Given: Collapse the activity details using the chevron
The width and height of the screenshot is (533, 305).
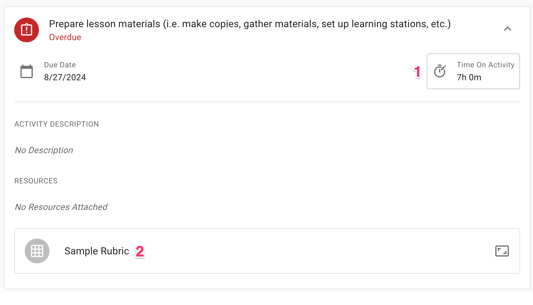Looking at the screenshot, I should (x=507, y=29).
